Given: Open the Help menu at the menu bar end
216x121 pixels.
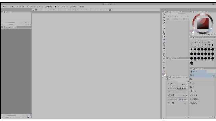Looking at the screenshot, I should [x=81, y=7].
